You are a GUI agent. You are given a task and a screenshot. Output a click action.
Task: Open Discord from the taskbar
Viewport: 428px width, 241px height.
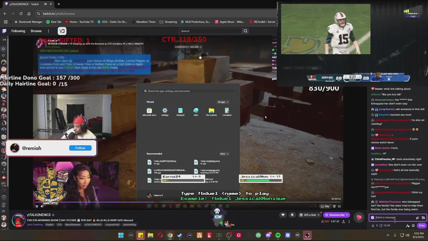(268, 235)
